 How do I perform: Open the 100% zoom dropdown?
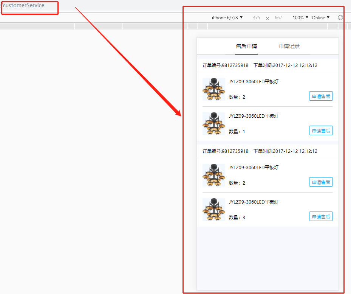click(300, 17)
